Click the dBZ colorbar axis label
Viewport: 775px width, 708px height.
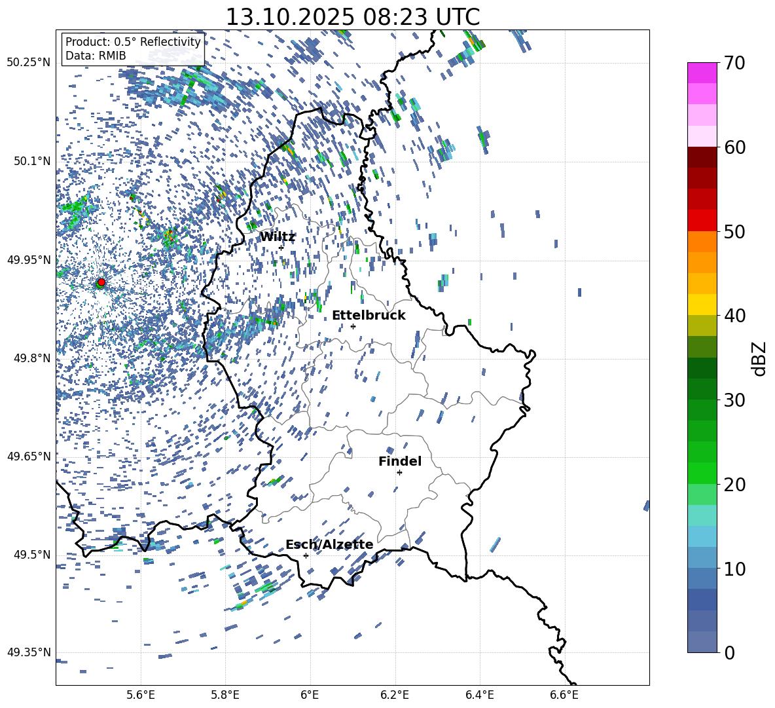760,358
